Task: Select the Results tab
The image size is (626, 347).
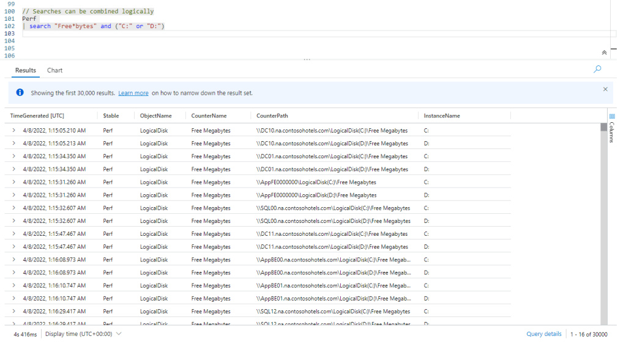Action: tap(26, 70)
